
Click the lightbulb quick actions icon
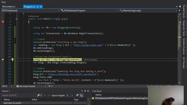[x=12, y=60]
